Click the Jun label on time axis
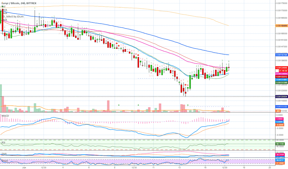 (24, 167)
